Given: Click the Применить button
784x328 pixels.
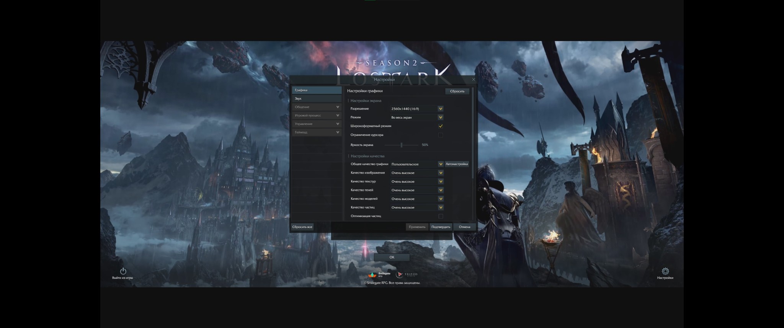Looking at the screenshot, I should click(417, 227).
